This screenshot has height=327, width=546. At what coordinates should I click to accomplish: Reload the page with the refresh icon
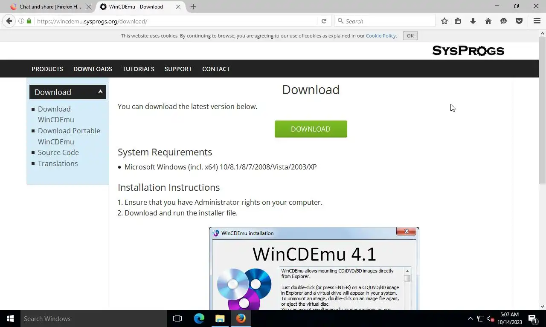324,21
